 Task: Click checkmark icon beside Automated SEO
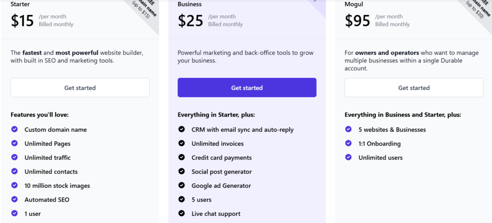point(14,199)
